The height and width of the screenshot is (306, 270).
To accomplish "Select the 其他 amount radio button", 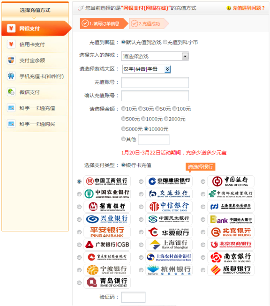I will (x=123, y=139).
